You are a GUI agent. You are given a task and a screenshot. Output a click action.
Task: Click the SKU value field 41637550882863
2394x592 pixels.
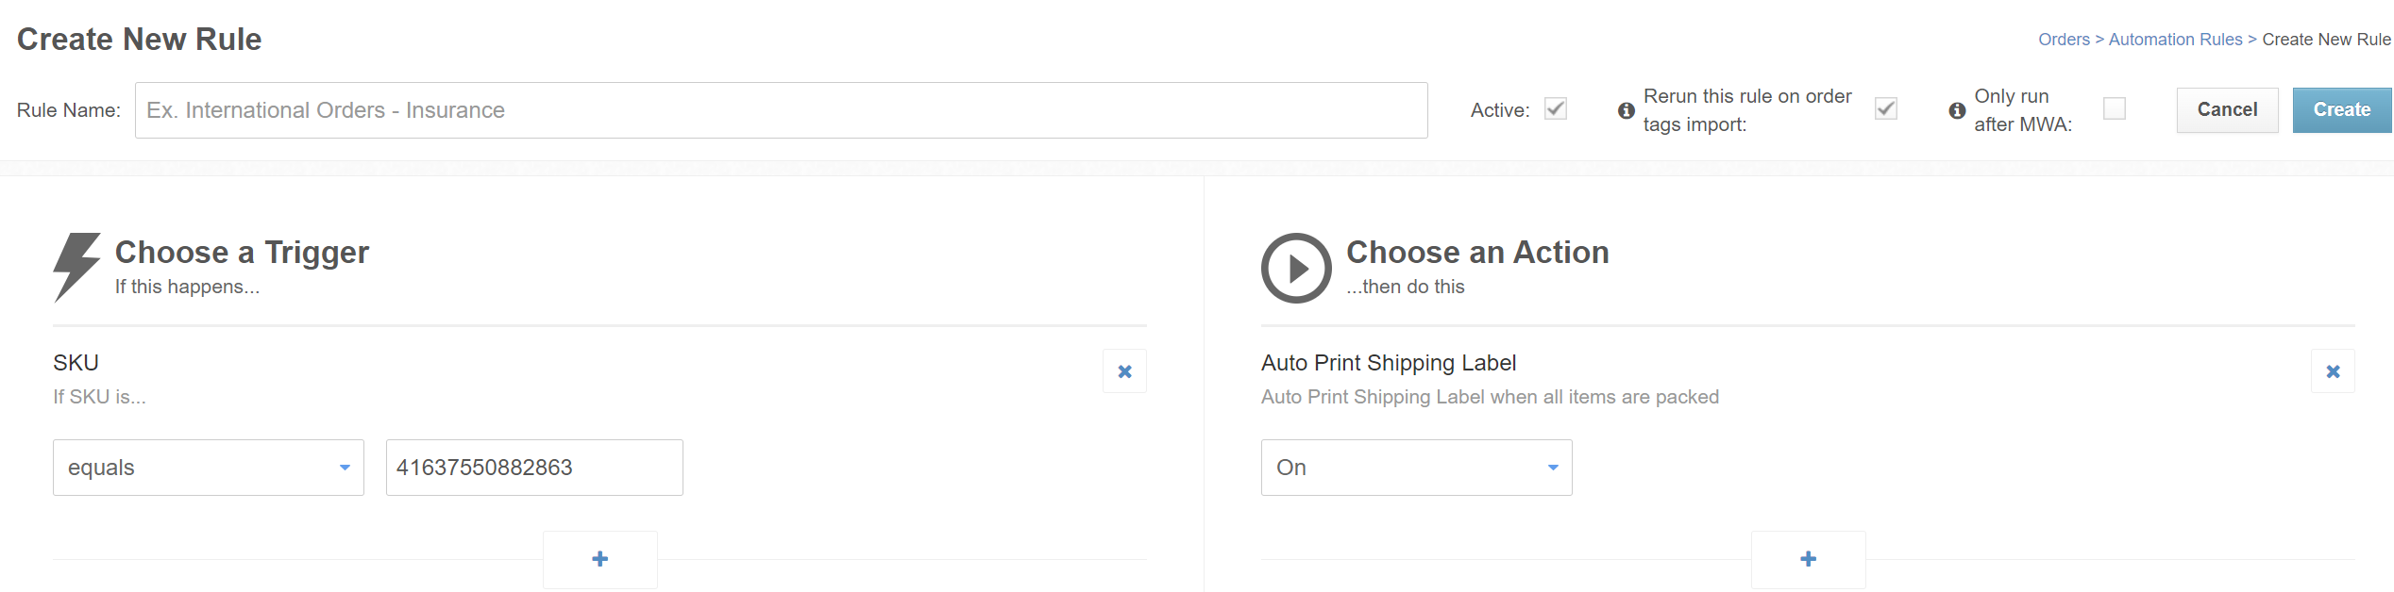(534, 468)
